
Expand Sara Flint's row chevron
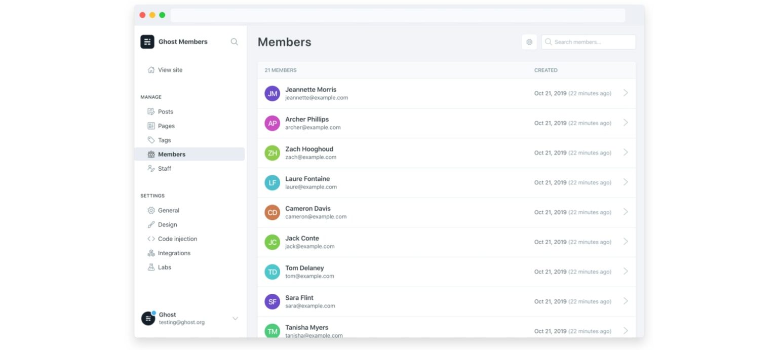(626, 301)
